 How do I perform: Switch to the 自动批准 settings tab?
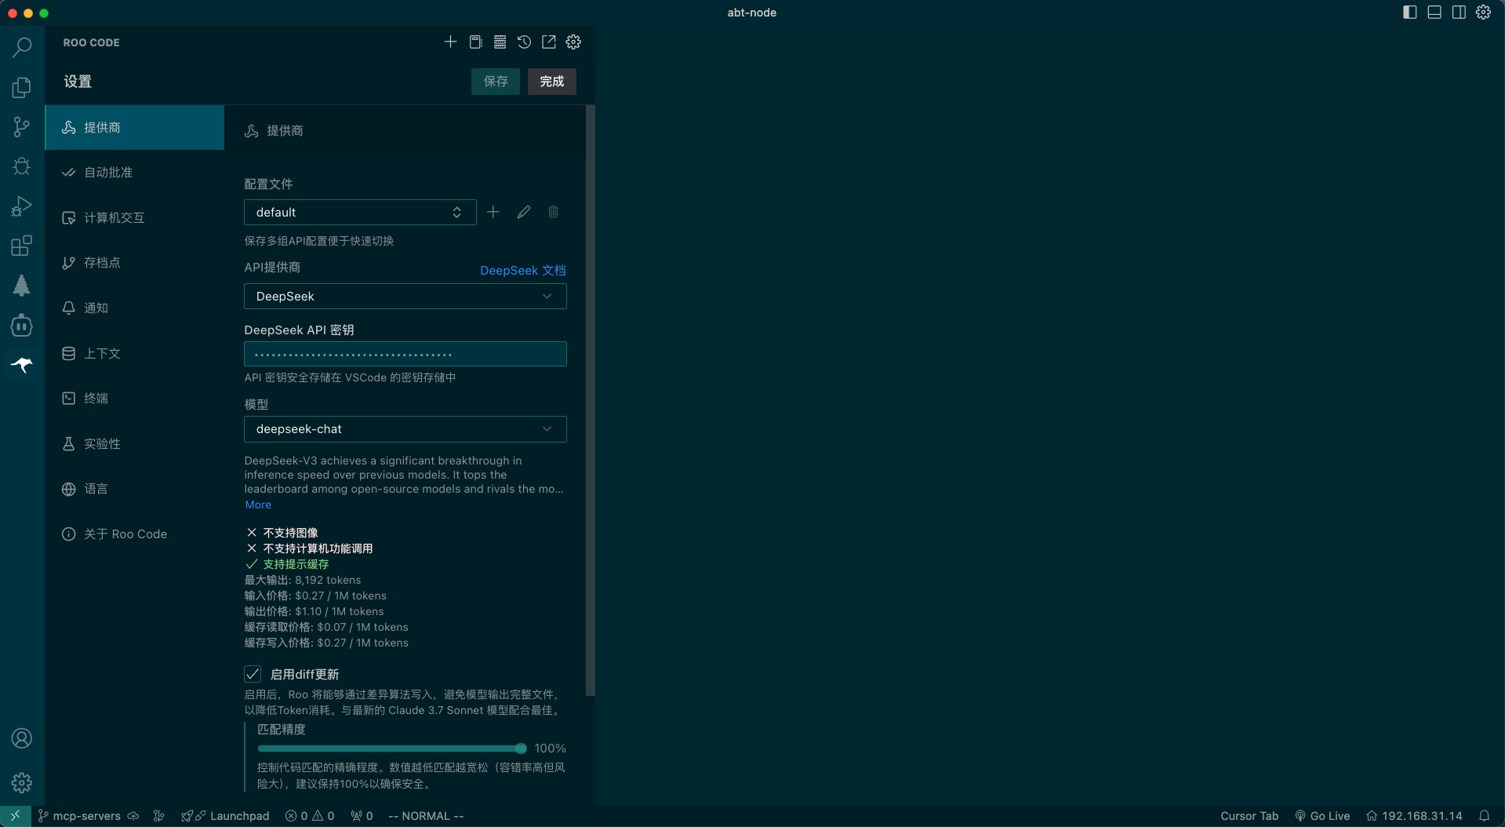(108, 173)
